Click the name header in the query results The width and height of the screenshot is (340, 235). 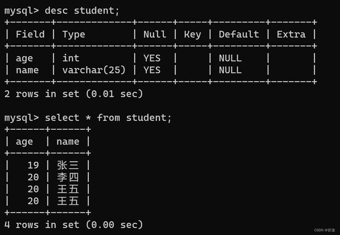(x=68, y=141)
